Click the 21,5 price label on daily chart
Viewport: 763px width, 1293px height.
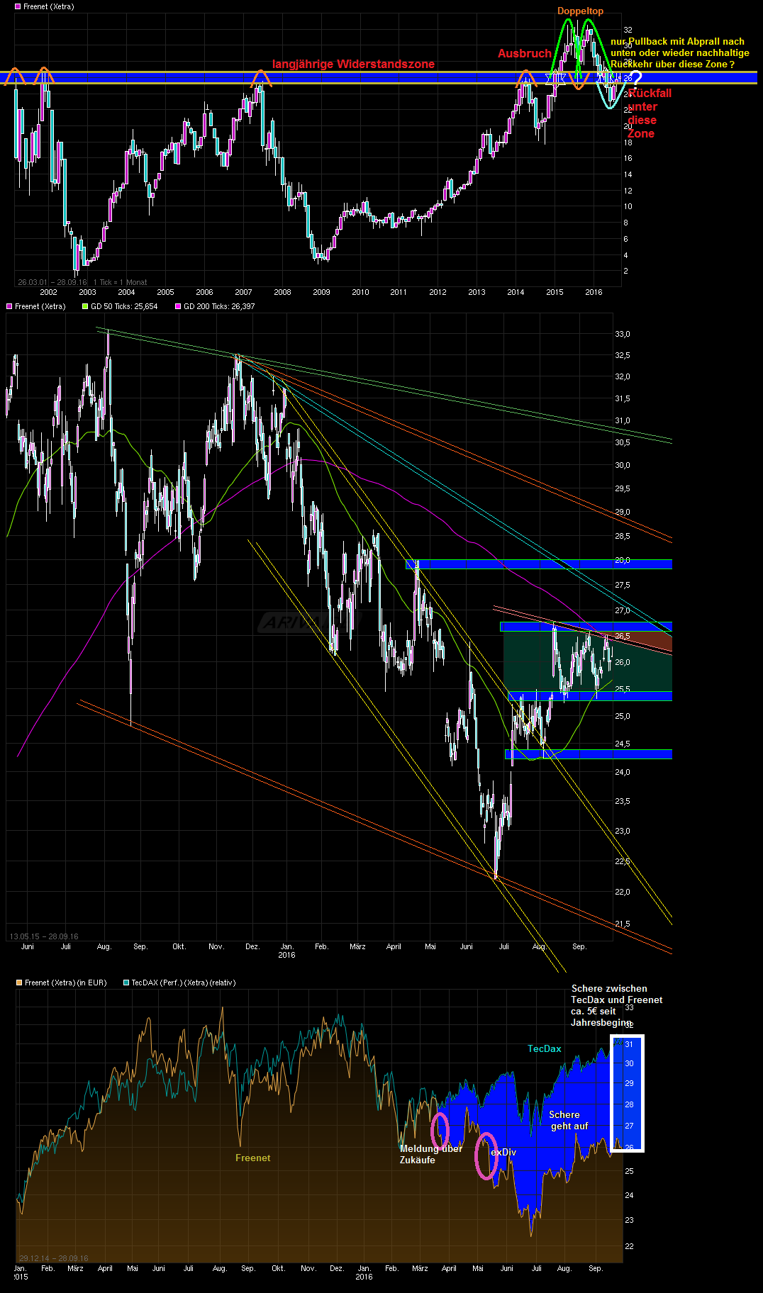(623, 924)
